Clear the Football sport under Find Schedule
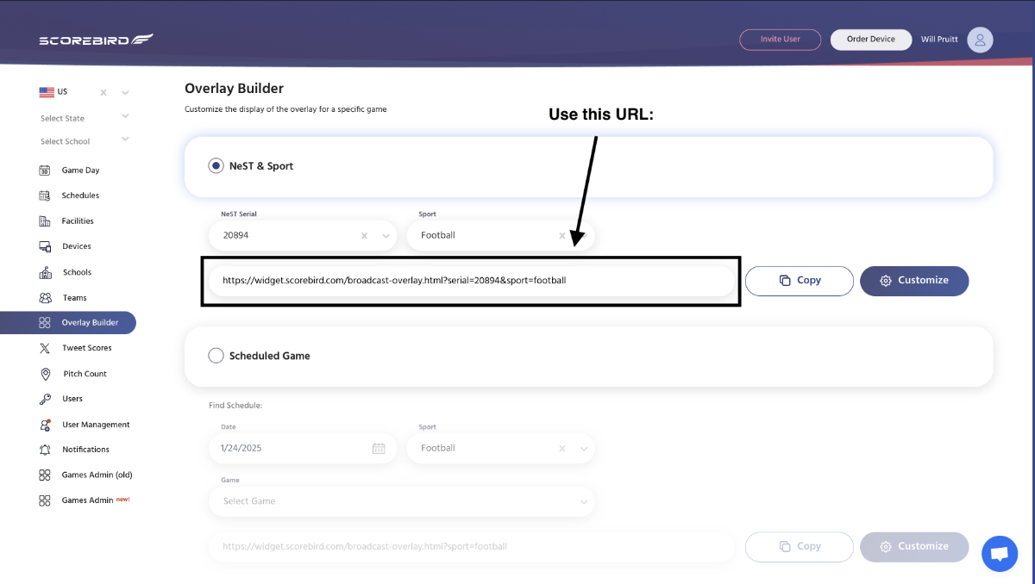Image resolution: width=1035 pixels, height=584 pixels. (562, 448)
